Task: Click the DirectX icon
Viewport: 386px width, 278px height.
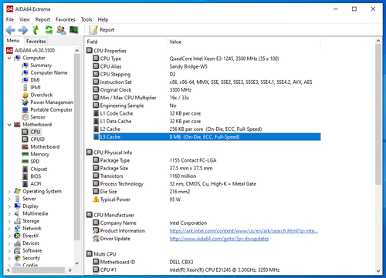Action: coord(17,236)
